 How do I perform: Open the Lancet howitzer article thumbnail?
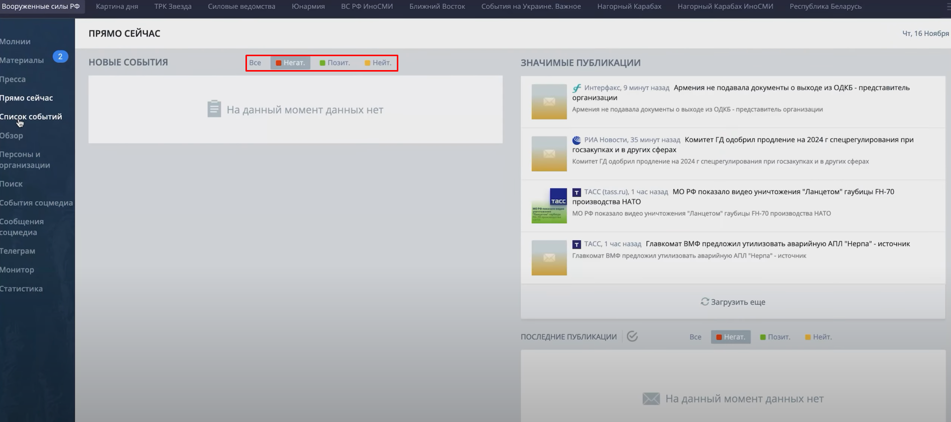pyautogui.click(x=549, y=206)
